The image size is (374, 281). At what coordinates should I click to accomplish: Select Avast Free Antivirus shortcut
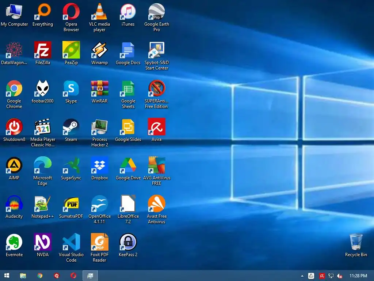tap(156, 210)
